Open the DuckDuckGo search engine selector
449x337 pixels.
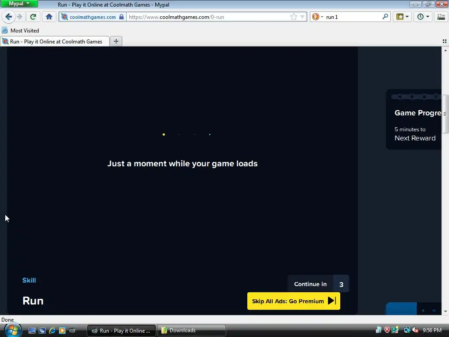[317, 17]
